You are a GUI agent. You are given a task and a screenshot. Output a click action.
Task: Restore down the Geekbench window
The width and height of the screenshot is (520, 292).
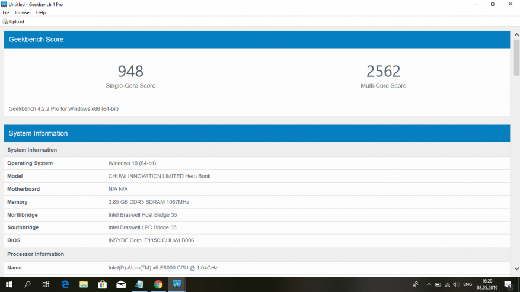493,4
